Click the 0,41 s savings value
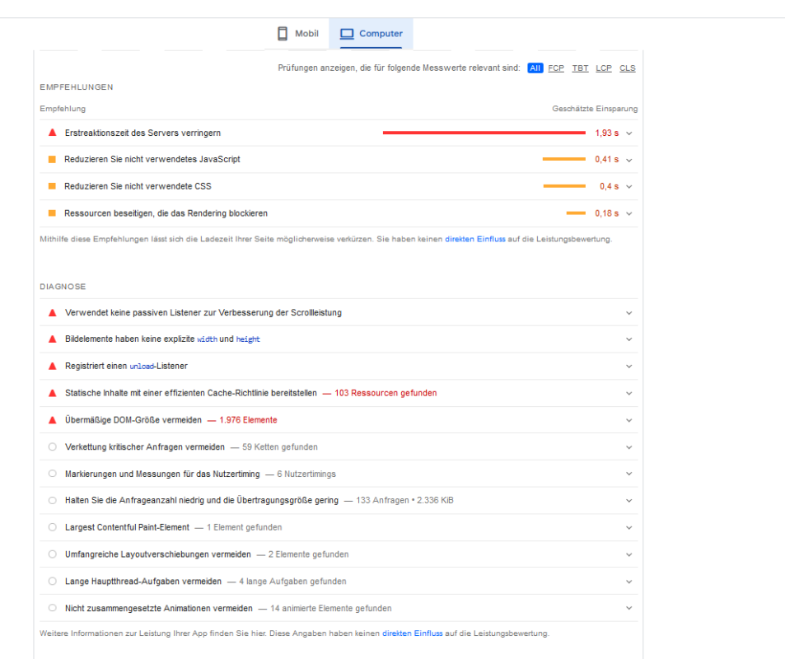Image resolution: width=785 pixels, height=659 pixels. tap(607, 160)
